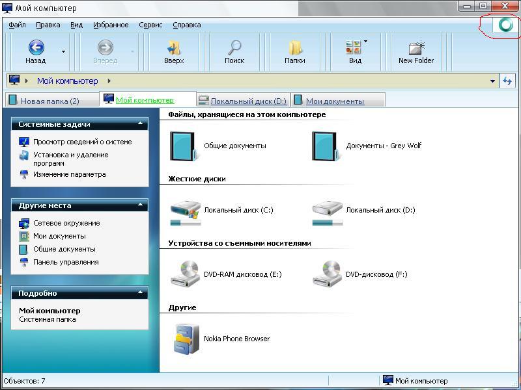Open the Nokia Phone Browser icon
This screenshot has height=390, width=521.
pyautogui.click(x=186, y=339)
